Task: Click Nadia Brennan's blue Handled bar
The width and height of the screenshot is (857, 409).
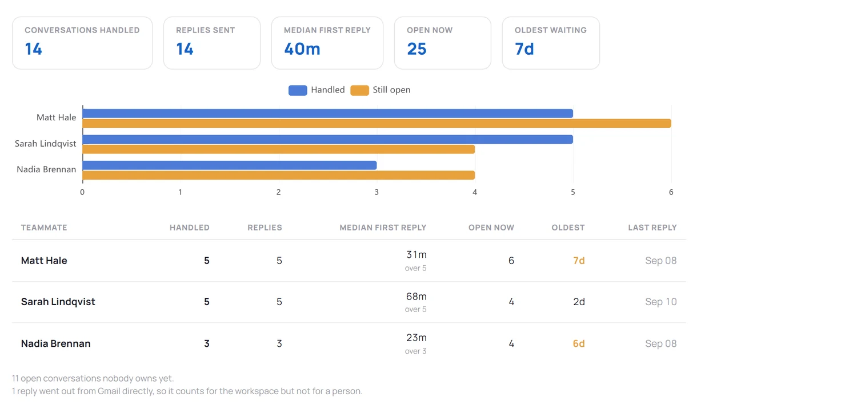Action: (230, 165)
